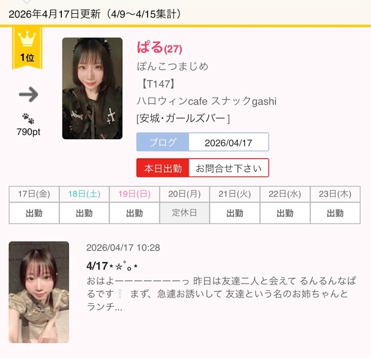371x358 pixels.
Task: Click the 定休日 cell under 20日(月)
Action: point(185,213)
